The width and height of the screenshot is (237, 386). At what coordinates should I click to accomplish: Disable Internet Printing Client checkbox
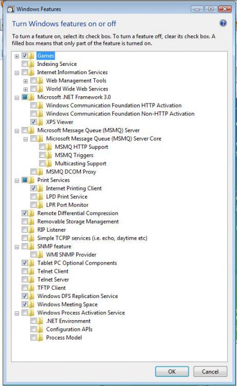[x=33, y=188]
